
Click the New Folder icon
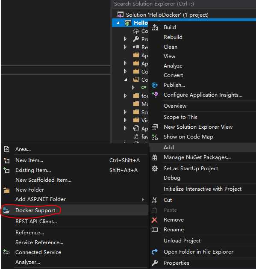tap(6, 190)
